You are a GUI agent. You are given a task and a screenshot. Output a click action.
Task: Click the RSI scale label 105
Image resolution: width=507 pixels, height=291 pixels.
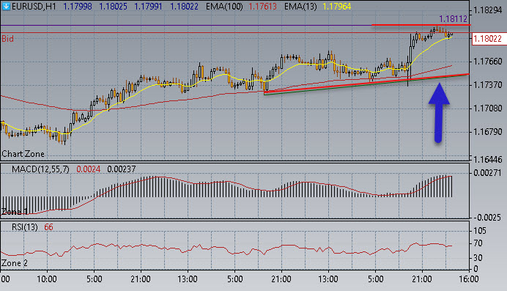tap(479, 231)
